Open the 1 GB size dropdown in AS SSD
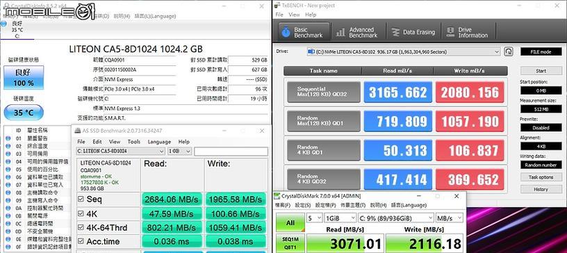This screenshot has height=253, width=567. pos(179,152)
